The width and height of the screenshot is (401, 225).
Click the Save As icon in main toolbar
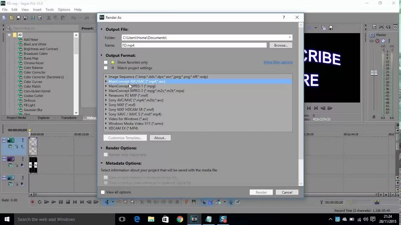(25, 18)
